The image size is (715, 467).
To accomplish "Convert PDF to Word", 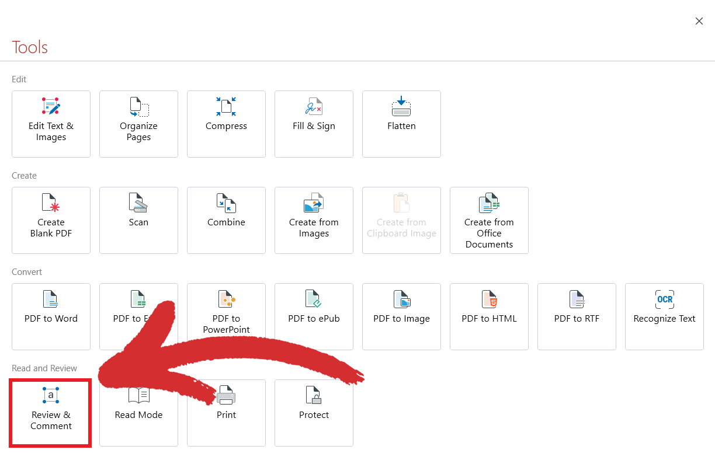I will [x=51, y=316].
